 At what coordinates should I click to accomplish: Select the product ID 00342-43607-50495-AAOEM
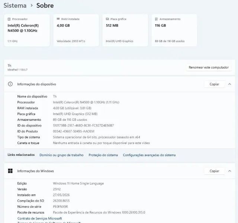click(x=74, y=131)
